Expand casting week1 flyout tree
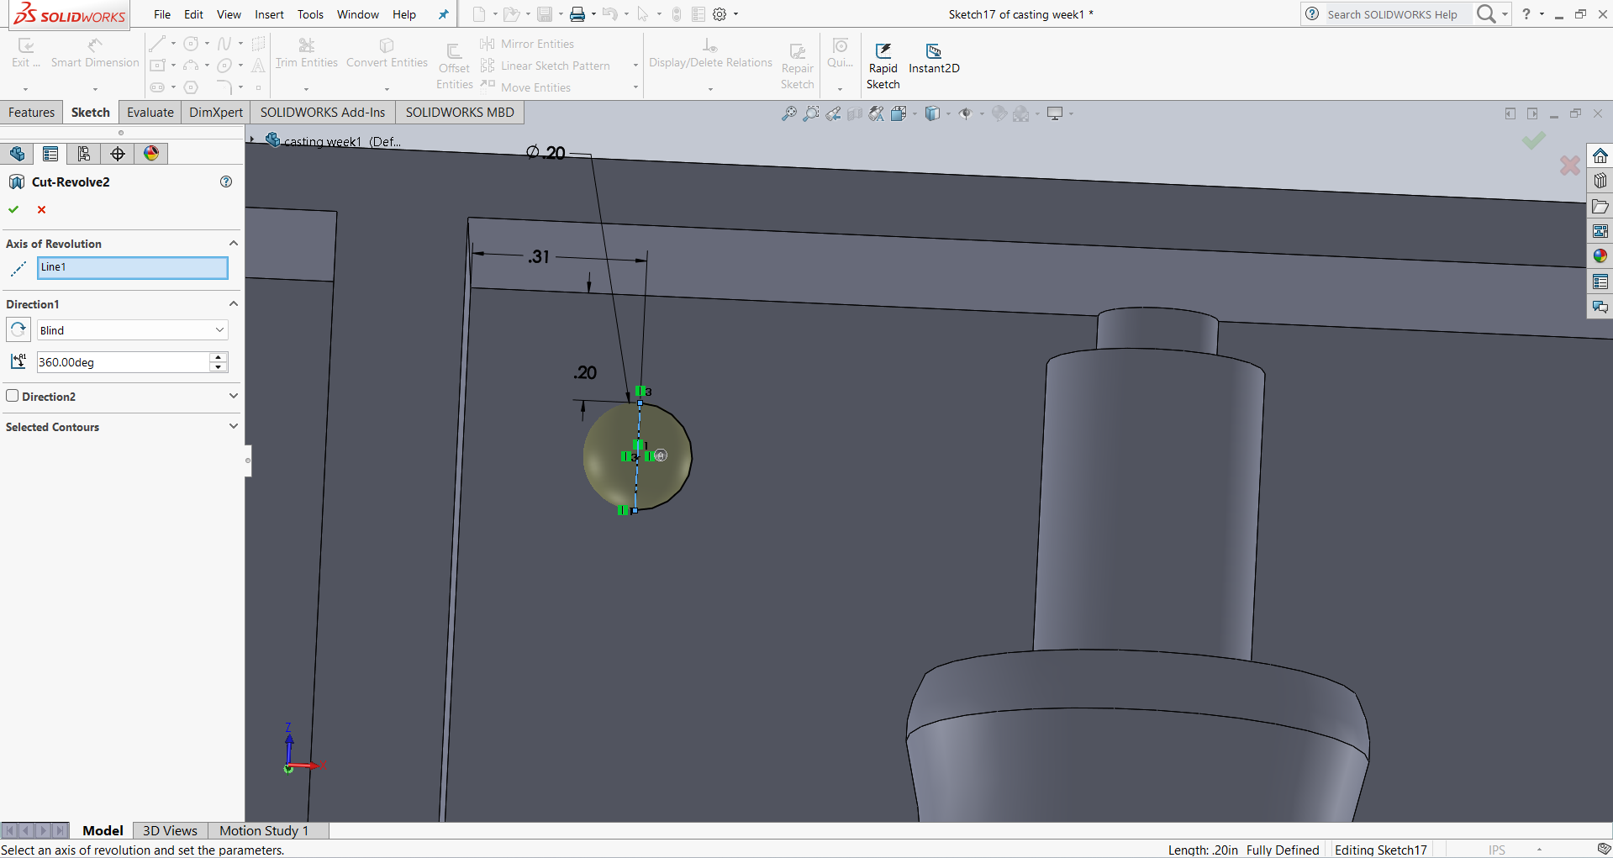Screen dimensions: 1613x858 click(251, 140)
